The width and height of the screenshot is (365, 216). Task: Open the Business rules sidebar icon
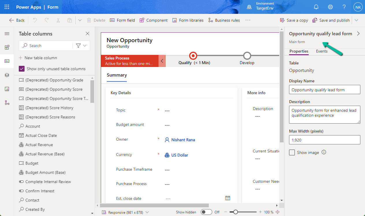point(7,102)
